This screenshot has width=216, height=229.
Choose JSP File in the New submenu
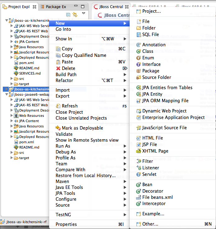pyautogui.click(x=173, y=144)
